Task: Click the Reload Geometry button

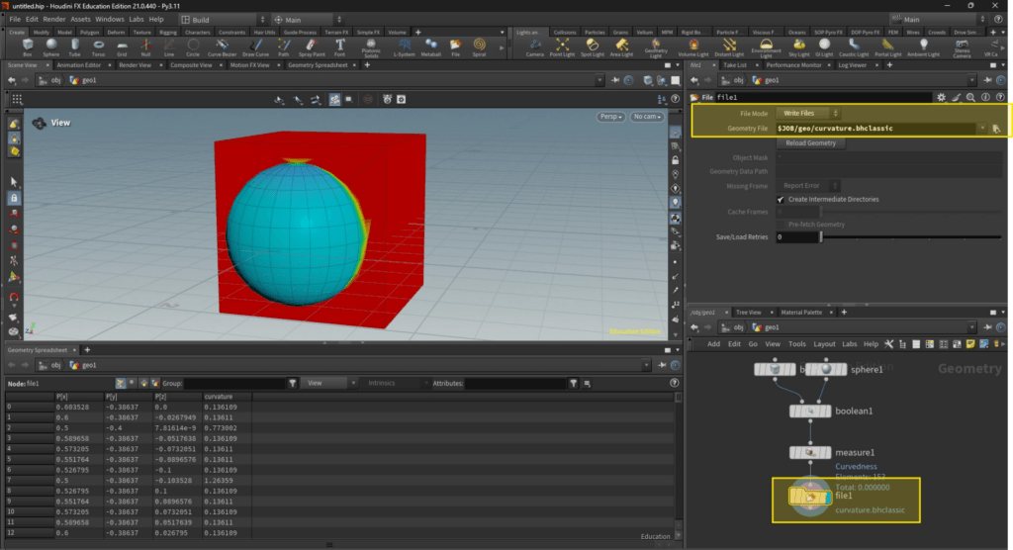Action: (811, 142)
